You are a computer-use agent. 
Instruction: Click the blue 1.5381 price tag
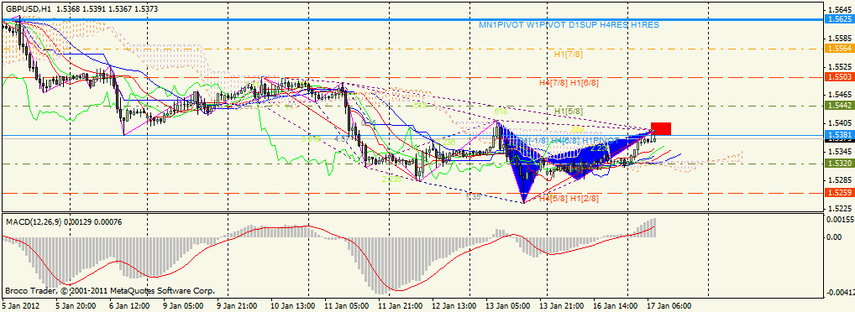pyautogui.click(x=840, y=135)
